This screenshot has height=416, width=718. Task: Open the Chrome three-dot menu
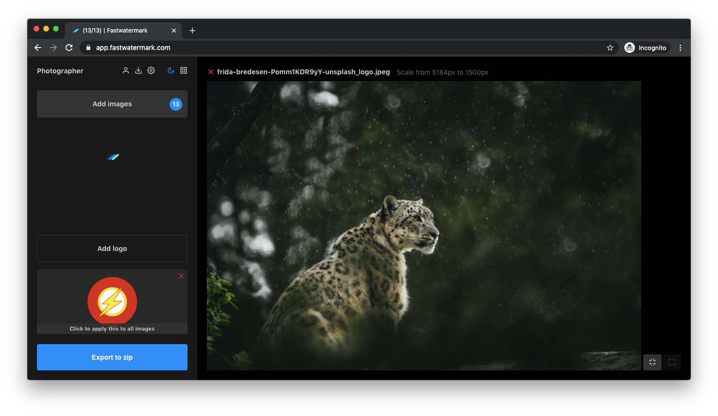click(680, 48)
